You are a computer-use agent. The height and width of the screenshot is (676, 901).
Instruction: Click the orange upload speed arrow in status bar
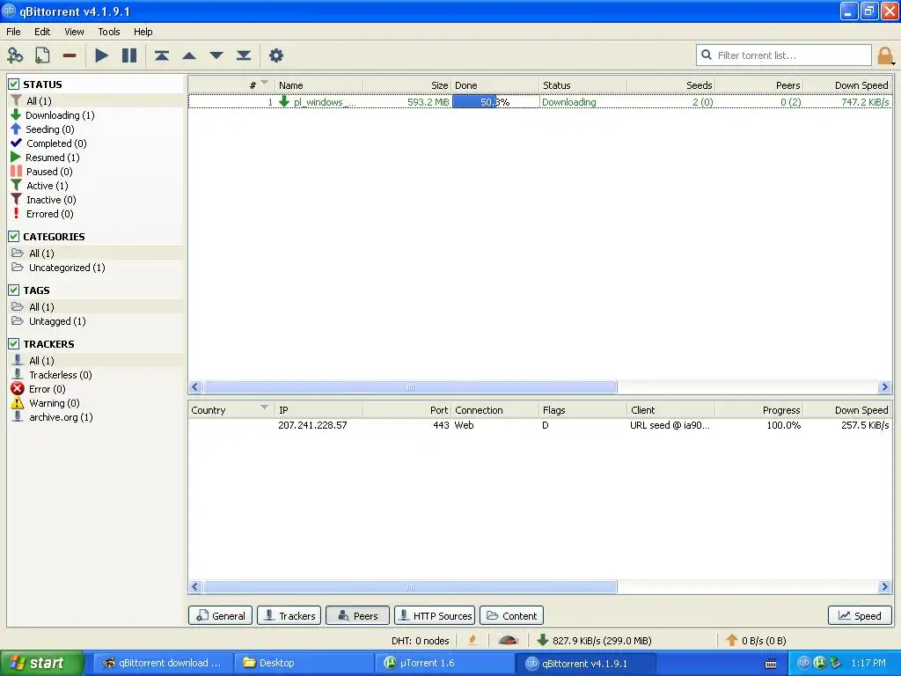click(x=731, y=640)
